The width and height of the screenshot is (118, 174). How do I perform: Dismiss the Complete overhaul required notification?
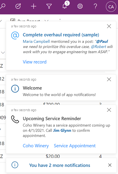point(109,26)
